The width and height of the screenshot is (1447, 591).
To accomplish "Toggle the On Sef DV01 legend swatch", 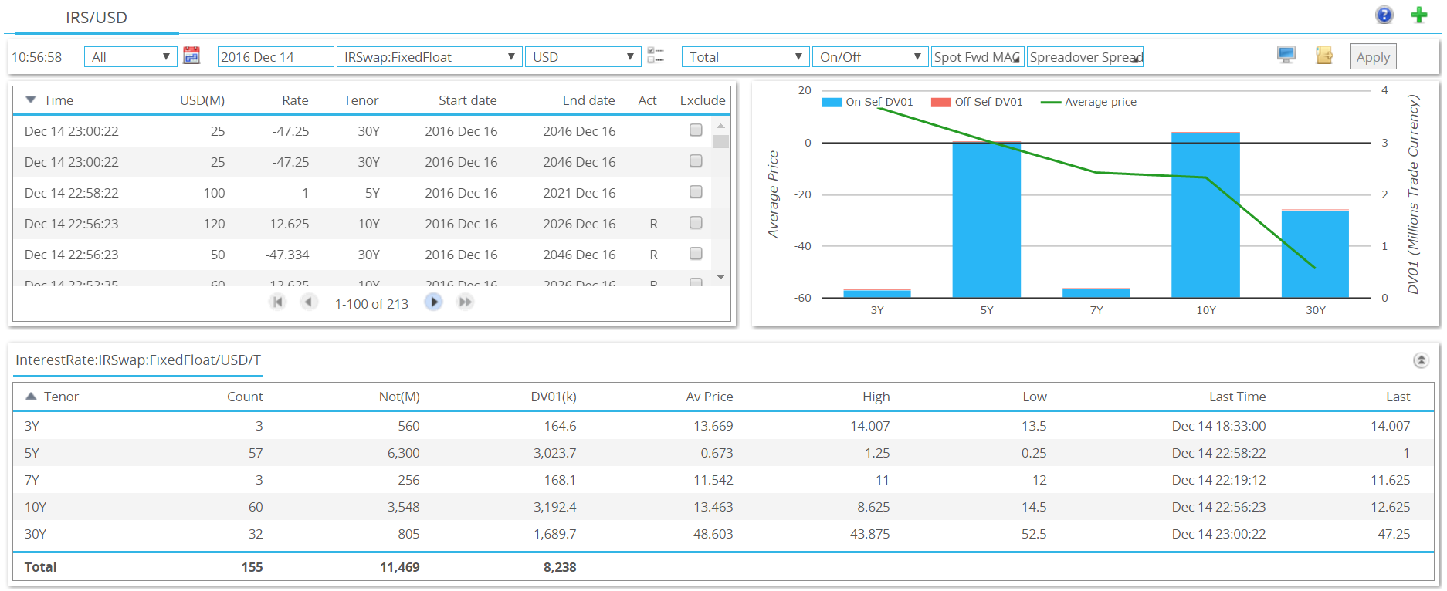I will (832, 102).
